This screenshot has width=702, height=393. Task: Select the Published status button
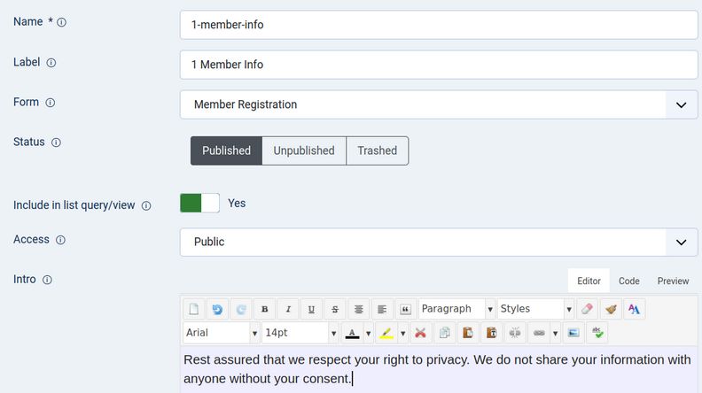[226, 150]
